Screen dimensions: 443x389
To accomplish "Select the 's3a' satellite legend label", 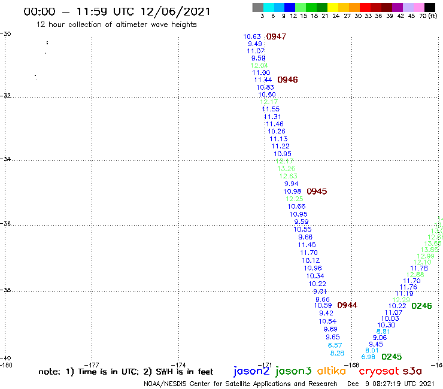I will pyautogui.click(x=412, y=371).
